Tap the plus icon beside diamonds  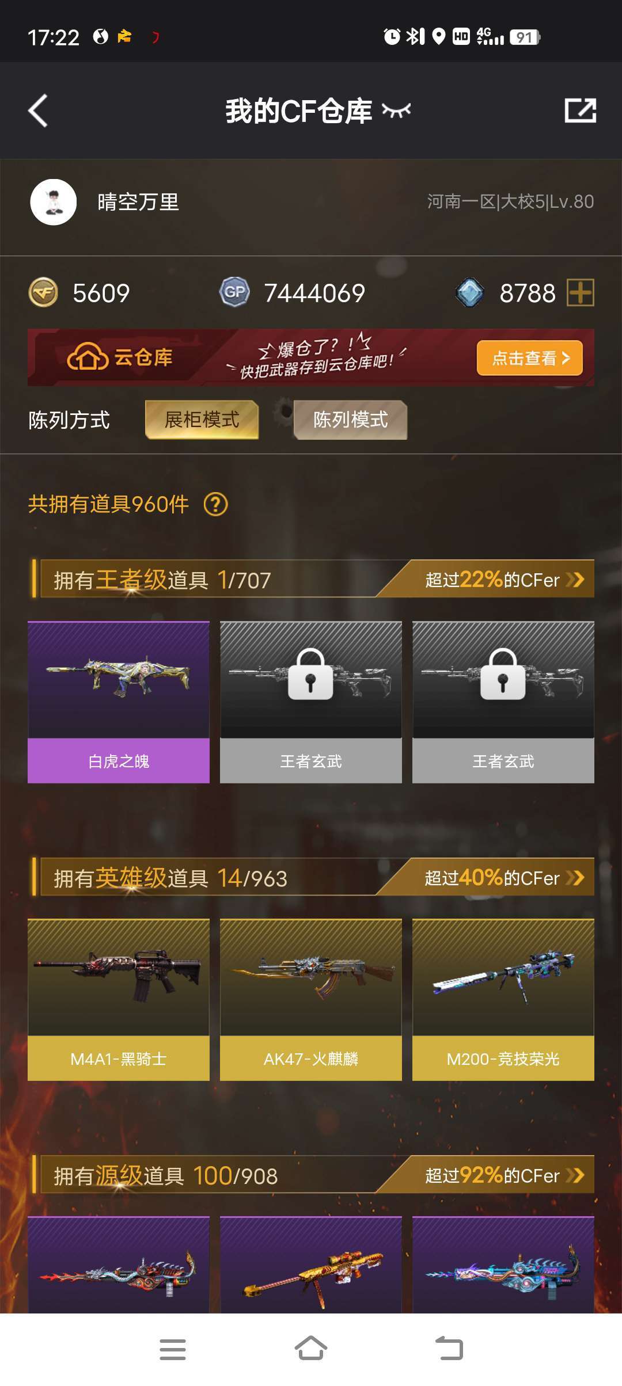click(x=581, y=293)
